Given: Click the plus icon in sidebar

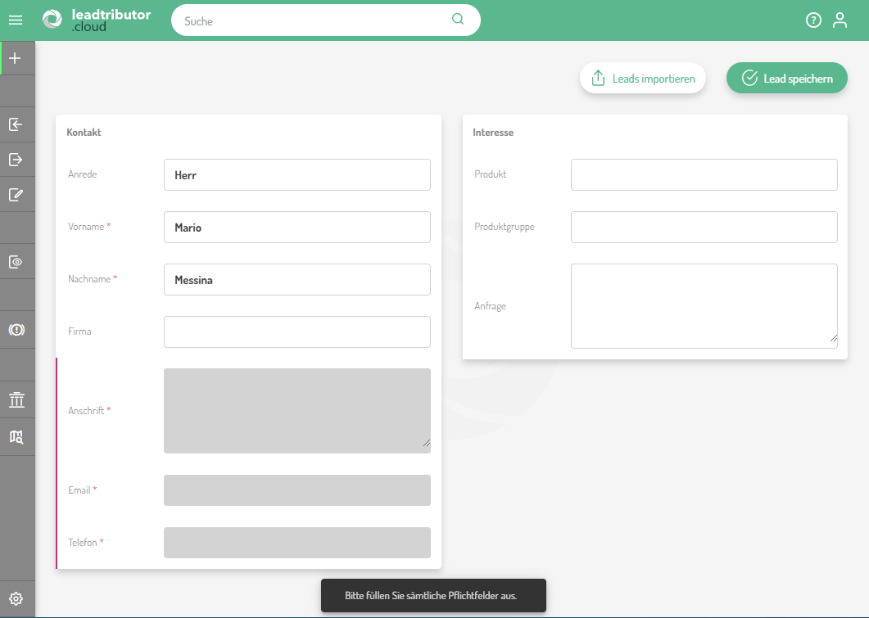Looking at the screenshot, I should (16, 58).
